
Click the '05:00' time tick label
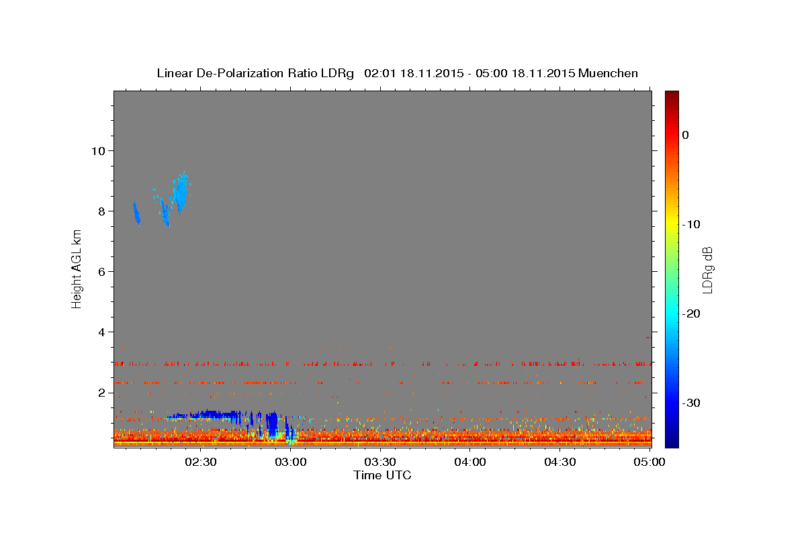pyautogui.click(x=650, y=462)
